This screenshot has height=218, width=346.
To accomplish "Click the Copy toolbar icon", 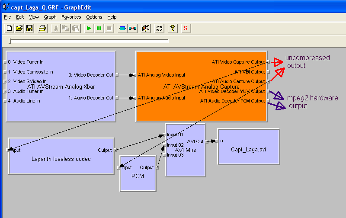I will coord(66,29).
